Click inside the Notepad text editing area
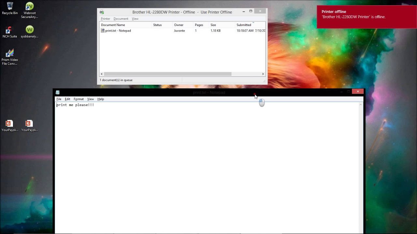417x234 pixels. (207, 168)
